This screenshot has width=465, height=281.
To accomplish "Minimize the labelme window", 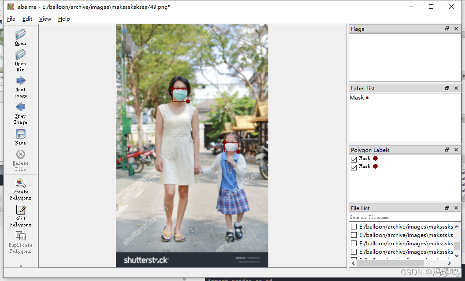I will 411,7.
